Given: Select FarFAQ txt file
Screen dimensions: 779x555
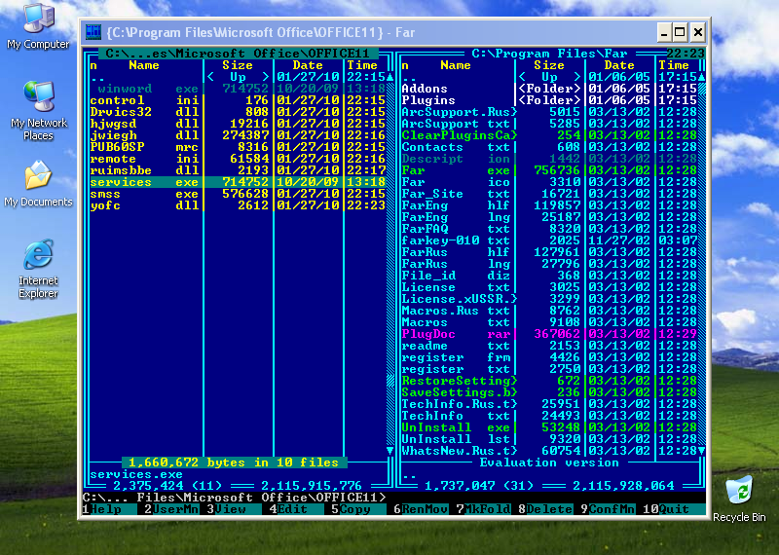Looking at the screenshot, I should pyautogui.click(x=549, y=229).
